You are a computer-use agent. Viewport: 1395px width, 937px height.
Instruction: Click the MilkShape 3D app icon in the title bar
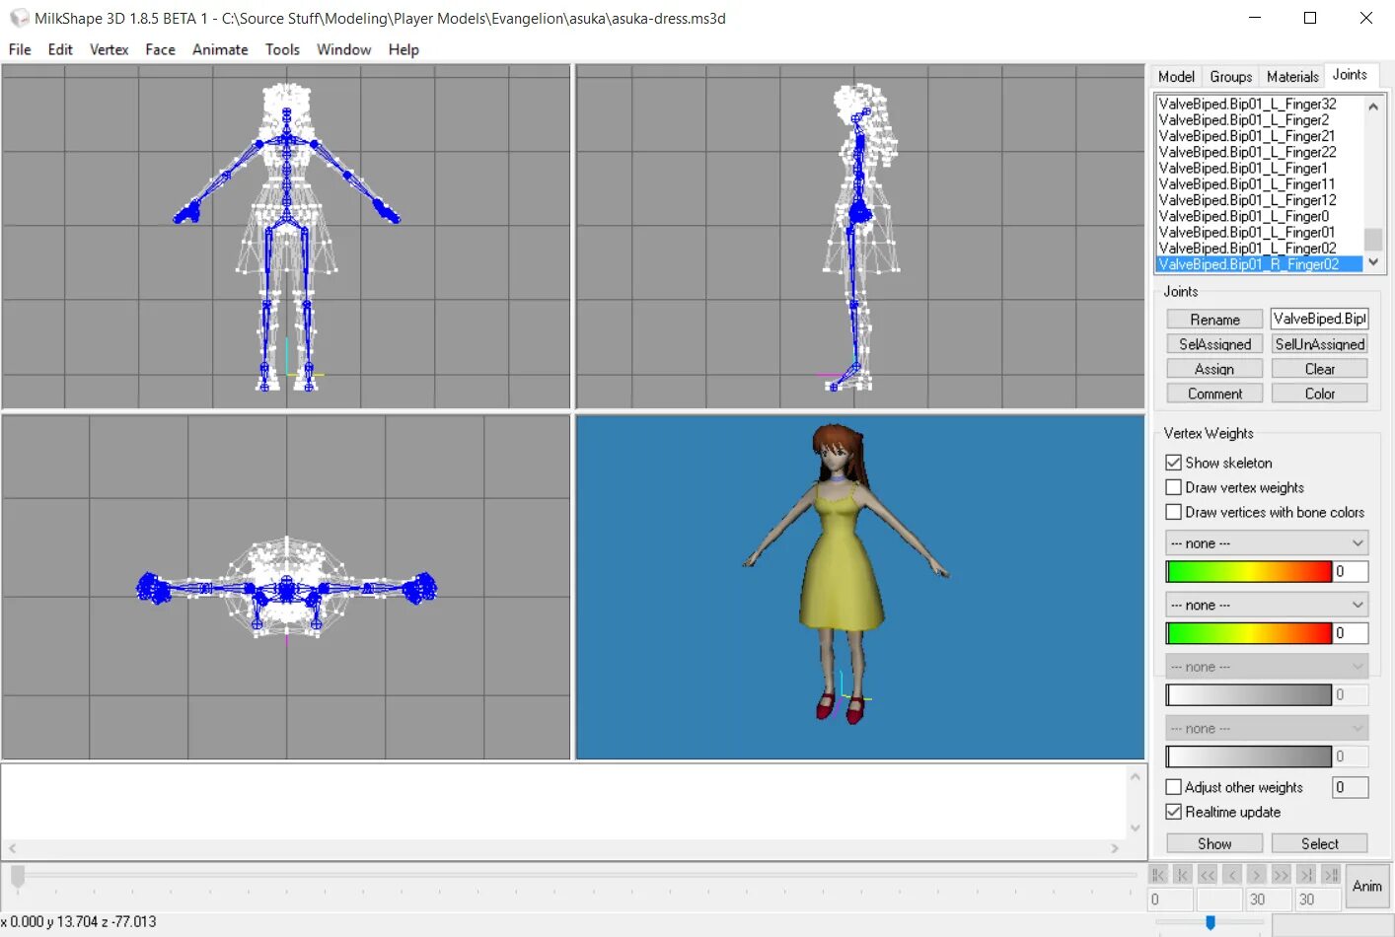(x=19, y=18)
